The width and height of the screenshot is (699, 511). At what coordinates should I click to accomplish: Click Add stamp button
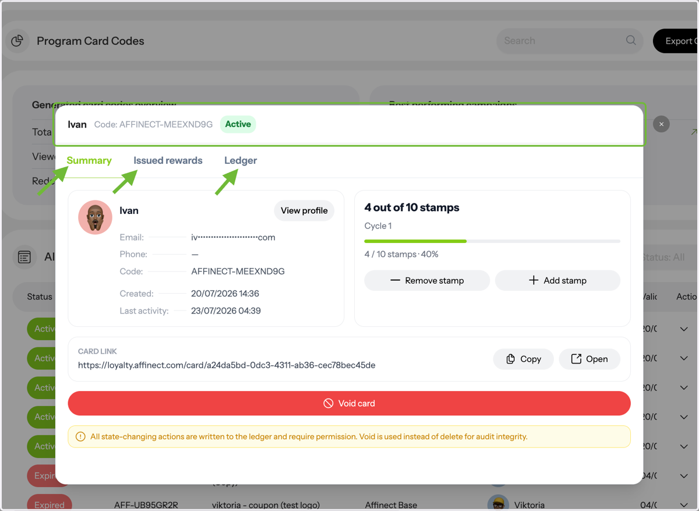(557, 280)
